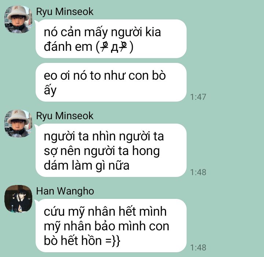Click 'đánh em' in the first message
264x257 pixels.
pyautogui.click(x=68, y=46)
